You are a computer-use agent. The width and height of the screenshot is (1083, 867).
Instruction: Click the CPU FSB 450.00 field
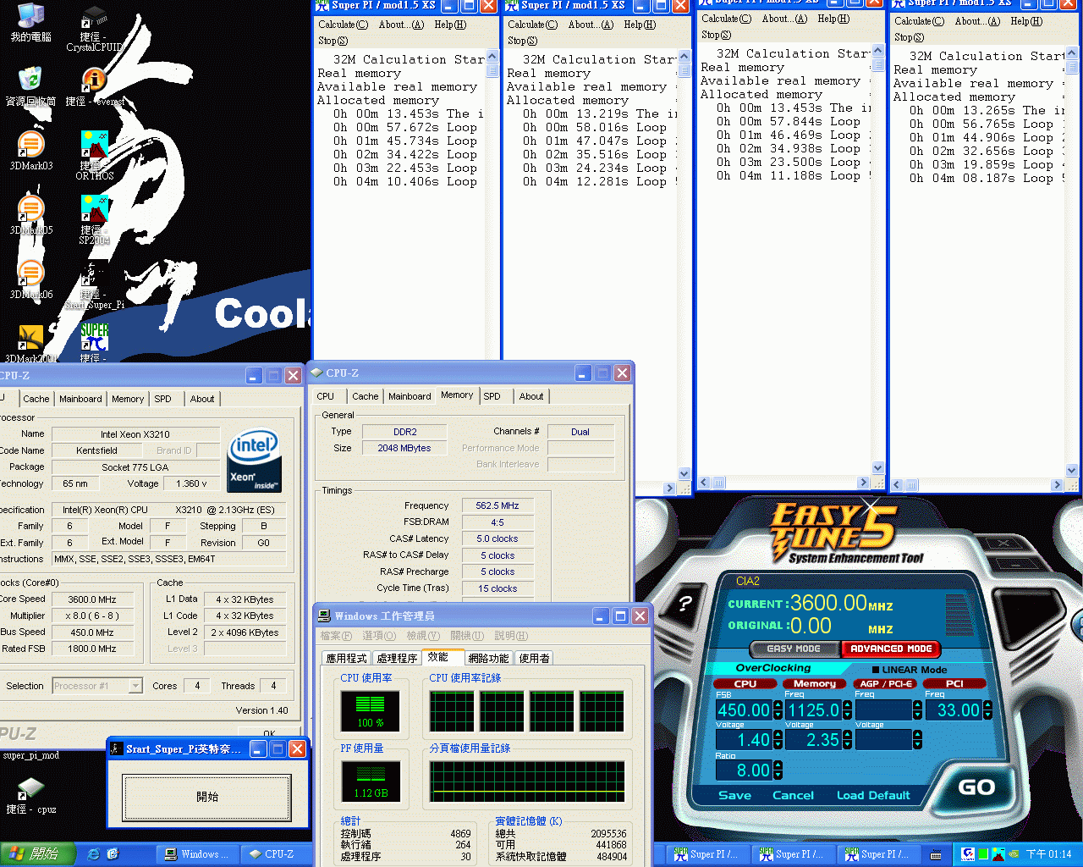click(x=744, y=710)
